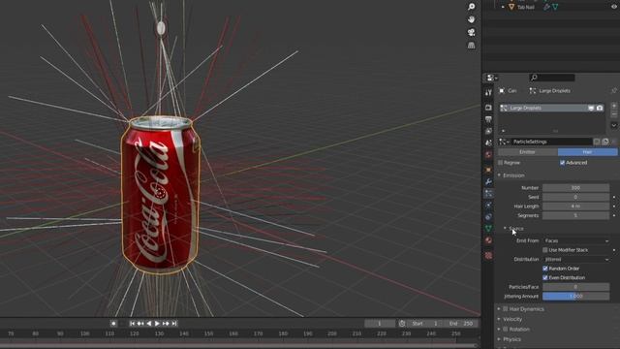Open the Render properties tab
The width and height of the screenshot is (620, 349).
pos(488,108)
